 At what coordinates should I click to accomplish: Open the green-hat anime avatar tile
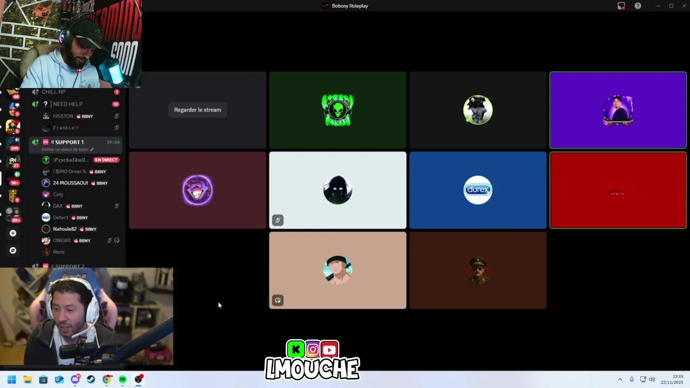[337, 270]
